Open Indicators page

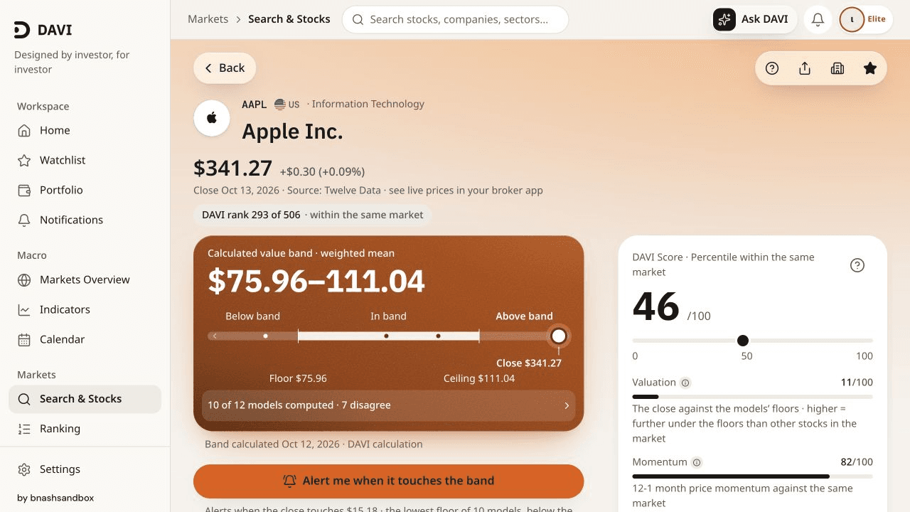85,309
